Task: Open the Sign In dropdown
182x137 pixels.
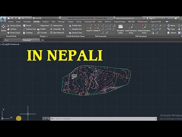Action: 162,18
